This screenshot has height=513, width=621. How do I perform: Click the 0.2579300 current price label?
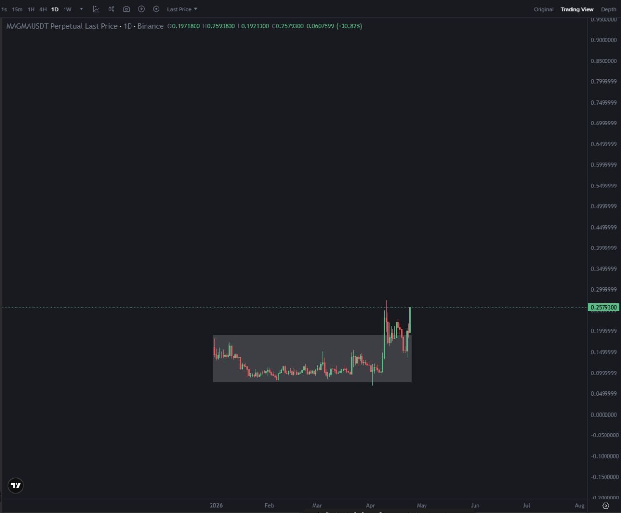tap(603, 308)
